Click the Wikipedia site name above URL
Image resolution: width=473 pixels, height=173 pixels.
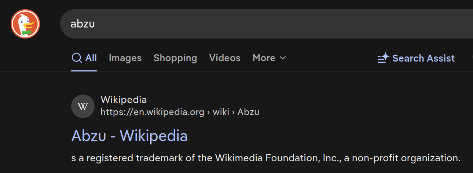(x=124, y=100)
